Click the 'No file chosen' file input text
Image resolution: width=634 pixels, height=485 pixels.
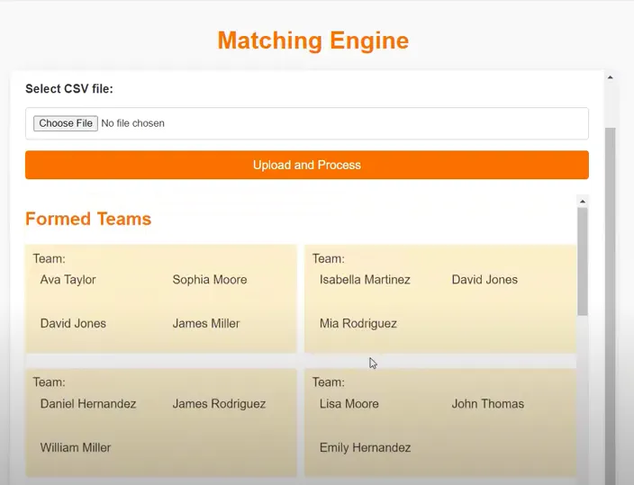click(x=132, y=123)
